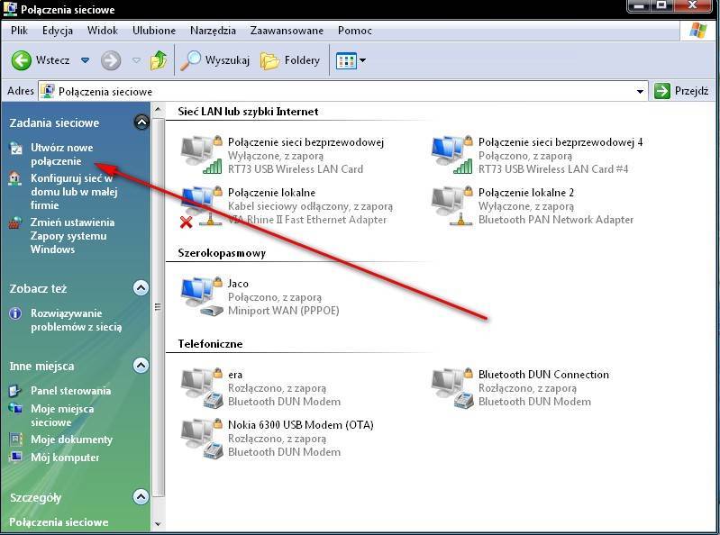Click the info icon beside Rozwiązywanie problemów
The width and height of the screenshot is (720, 535).
[15, 313]
